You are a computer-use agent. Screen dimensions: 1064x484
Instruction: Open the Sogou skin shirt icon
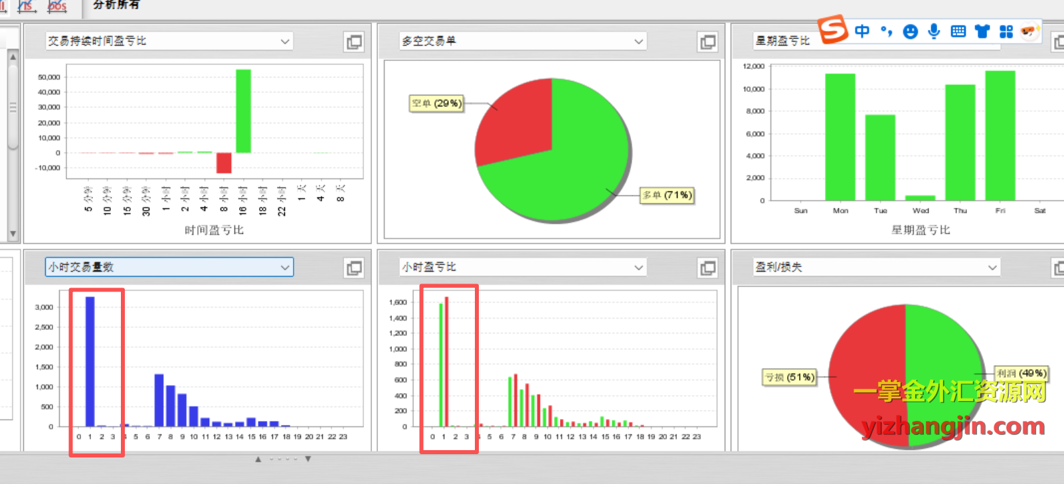pos(982,31)
